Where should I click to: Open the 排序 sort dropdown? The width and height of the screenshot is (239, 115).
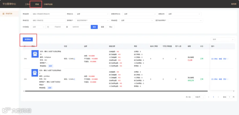click(223, 39)
